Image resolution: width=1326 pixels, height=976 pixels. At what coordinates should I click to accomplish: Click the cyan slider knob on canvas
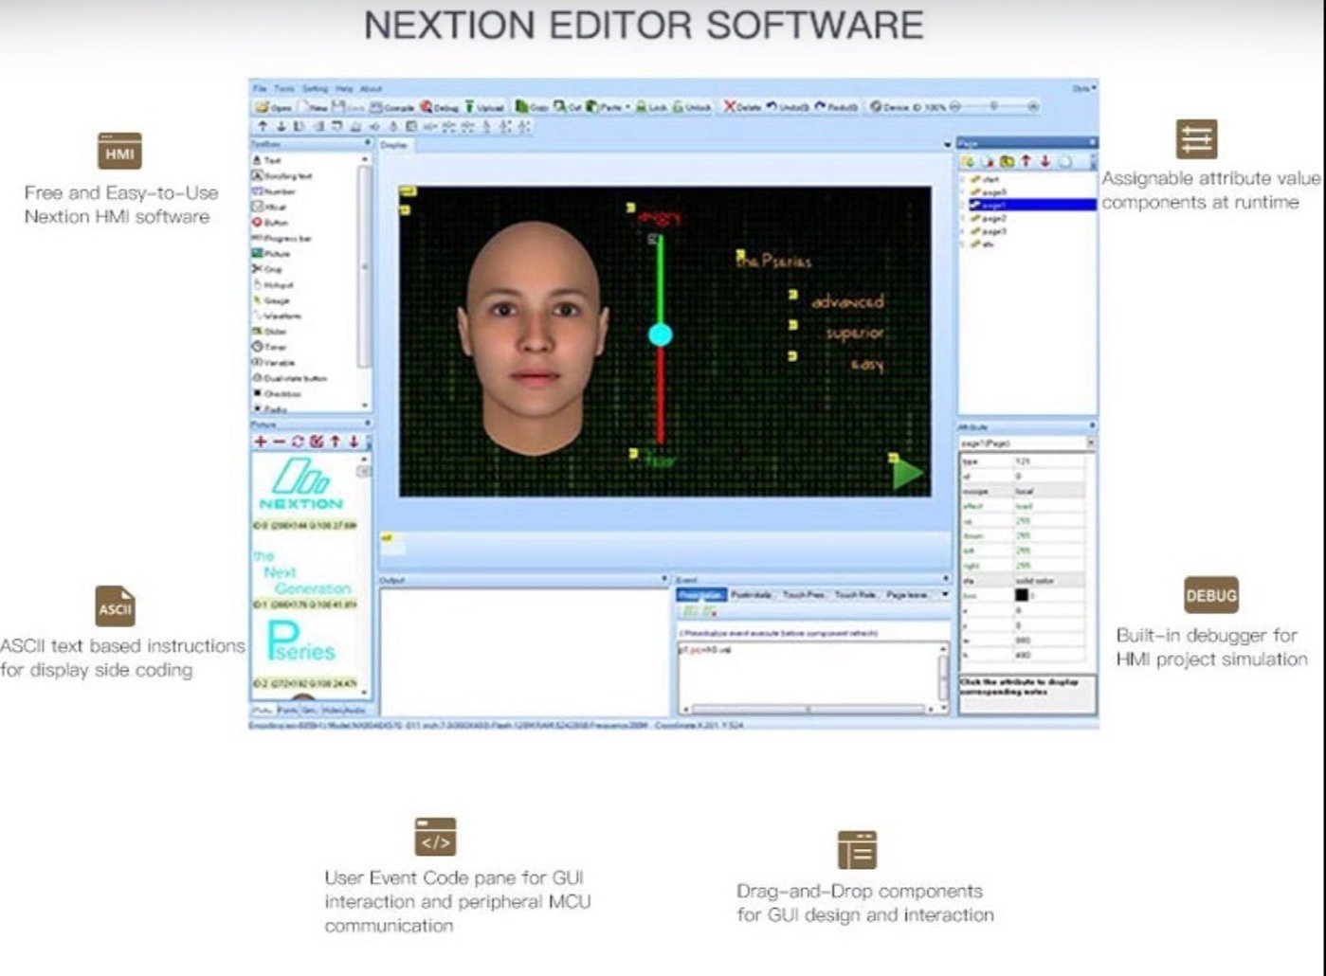click(661, 334)
